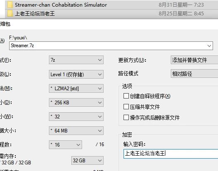Viewport: 218px width, 171px height.
Task: Click the 输入密码 password input field
Action: pyautogui.click(x=171, y=154)
